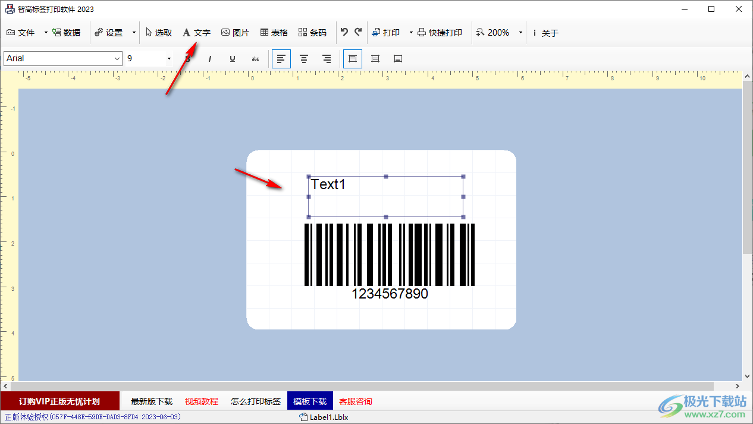Select the Text1 text box on label

[385, 196]
